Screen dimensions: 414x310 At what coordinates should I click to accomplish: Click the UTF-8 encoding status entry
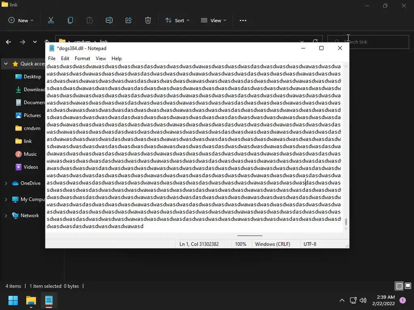(x=310, y=244)
